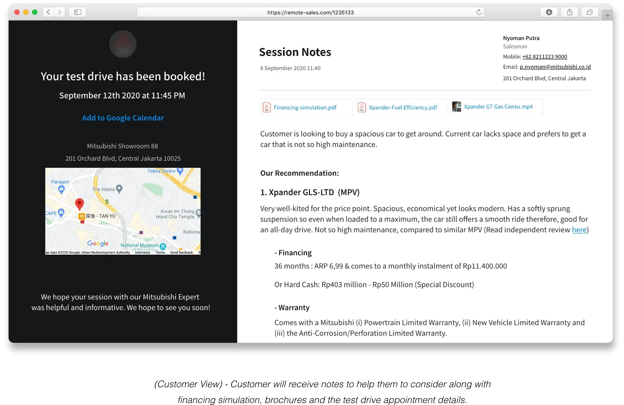
Task: Show all tabs overview icon
Action: [590, 12]
